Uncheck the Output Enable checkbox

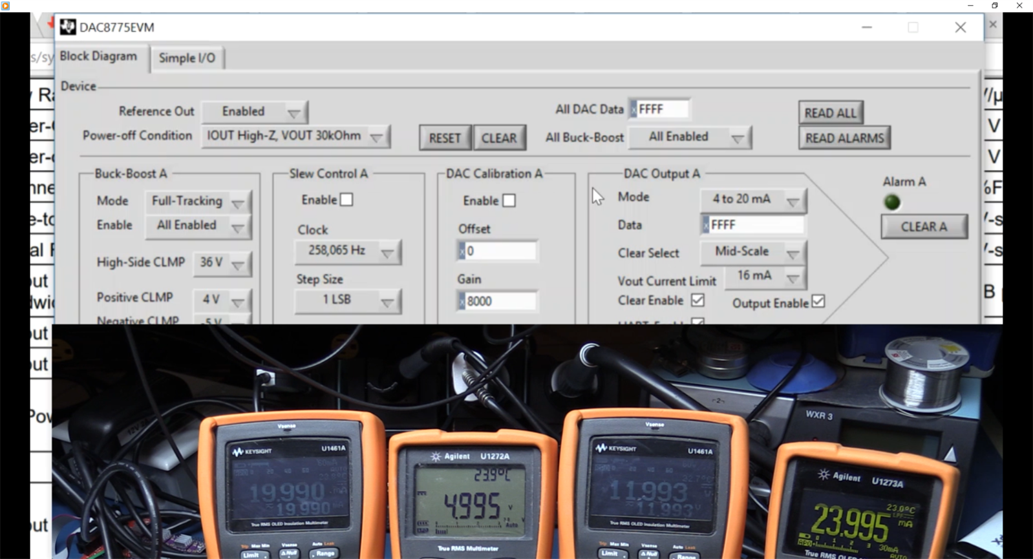tap(818, 302)
